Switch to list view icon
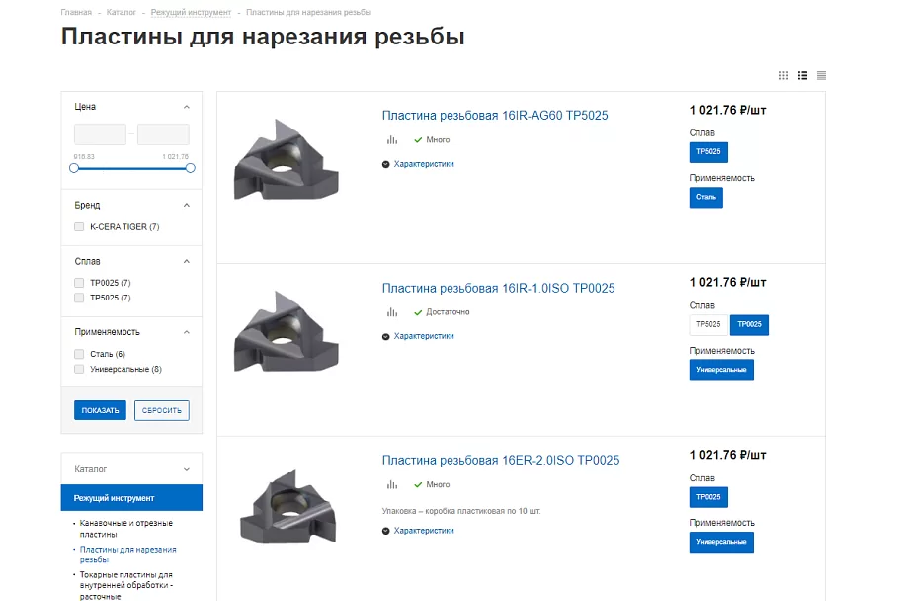This screenshot has height=601, width=901. tap(802, 75)
